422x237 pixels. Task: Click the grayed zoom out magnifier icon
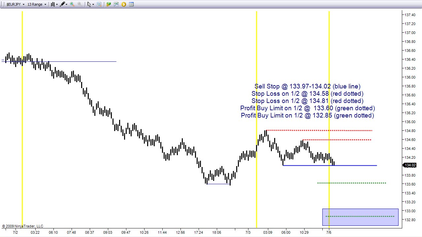coord(80,4)
